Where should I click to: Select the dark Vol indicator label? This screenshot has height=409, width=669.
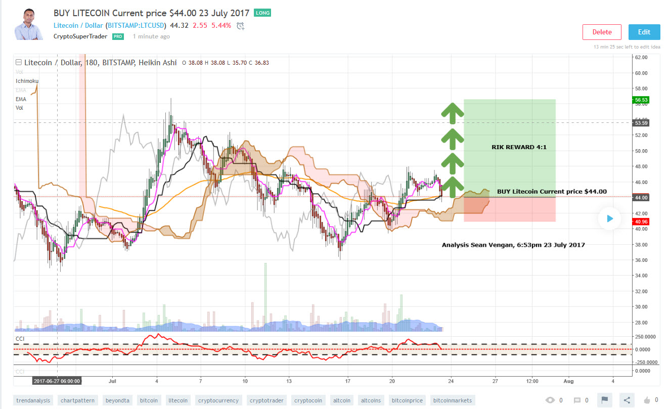19,108
